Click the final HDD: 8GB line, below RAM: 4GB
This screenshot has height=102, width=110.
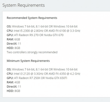pyautogui.click(x=13, y=91)
